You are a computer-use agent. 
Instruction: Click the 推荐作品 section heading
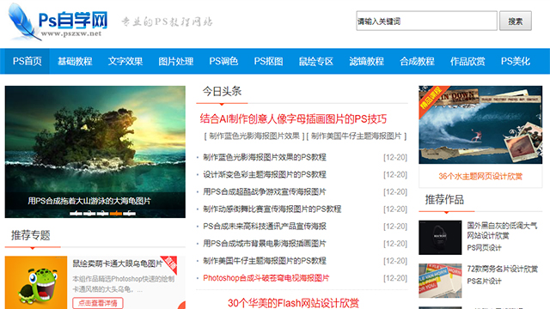pos(444,200)
